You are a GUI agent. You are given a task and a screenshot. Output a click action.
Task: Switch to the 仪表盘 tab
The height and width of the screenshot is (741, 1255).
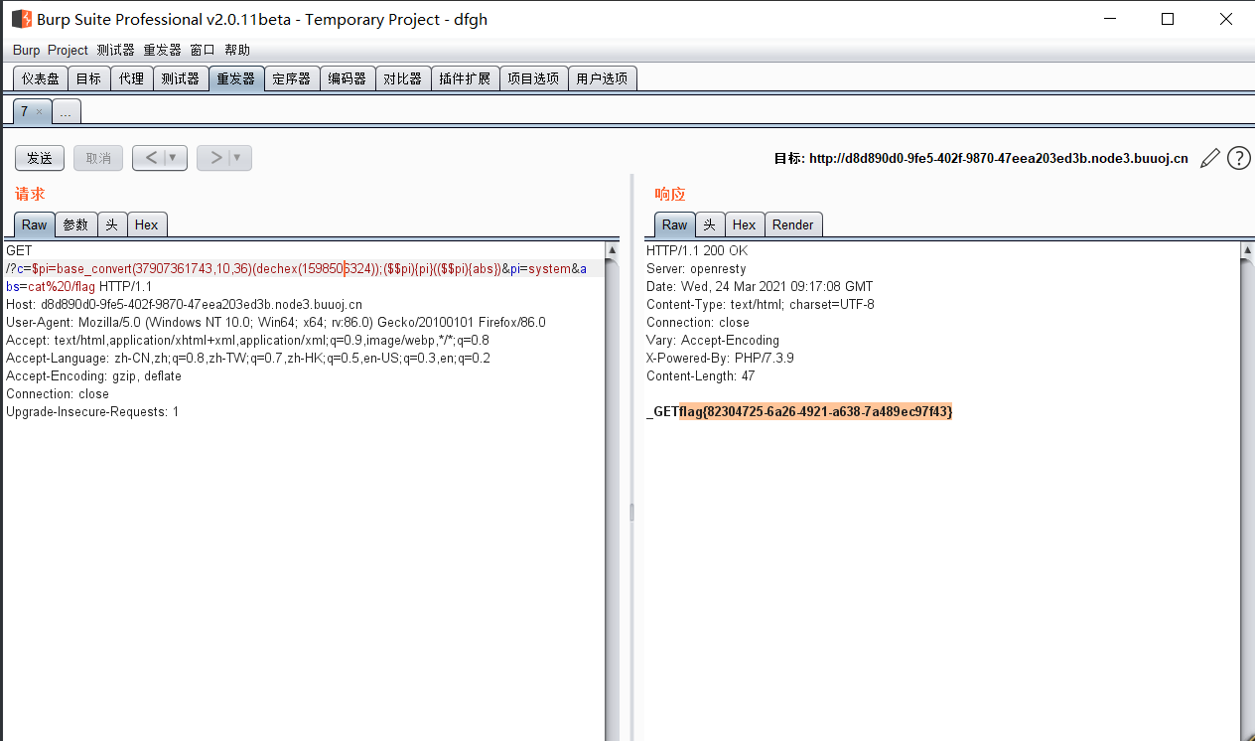(41, 78)
